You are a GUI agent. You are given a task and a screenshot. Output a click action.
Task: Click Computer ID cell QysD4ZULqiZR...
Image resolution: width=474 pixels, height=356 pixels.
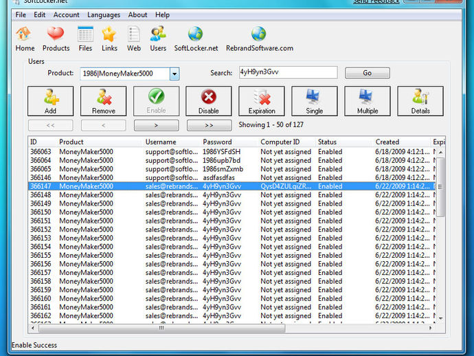tap(286, 186)
